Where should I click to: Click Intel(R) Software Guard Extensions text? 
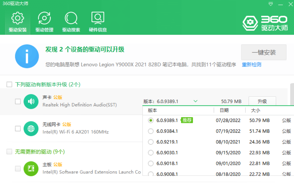pos(92,172)
